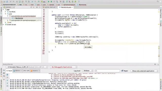Open Android Monitor settings gear

(x=155, y=64)
